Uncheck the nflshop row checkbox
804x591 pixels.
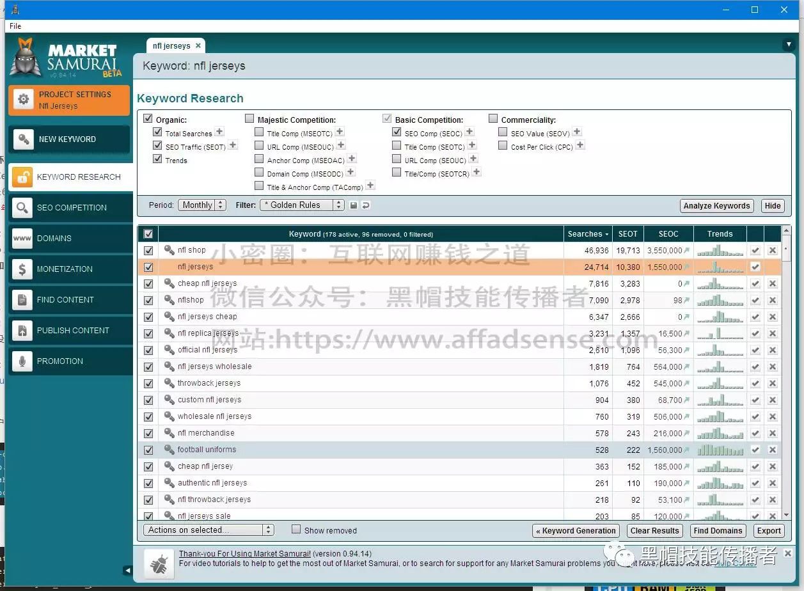tap(148, 301)
